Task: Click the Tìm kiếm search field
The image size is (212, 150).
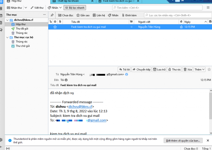Action: (x=157, y=8)
